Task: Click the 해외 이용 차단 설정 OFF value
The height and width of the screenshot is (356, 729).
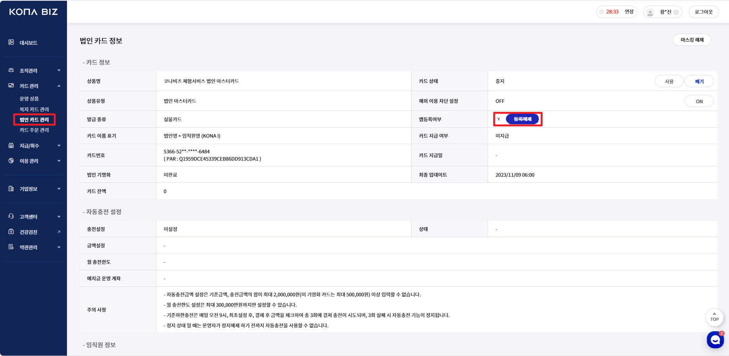Action: point(500,101)
